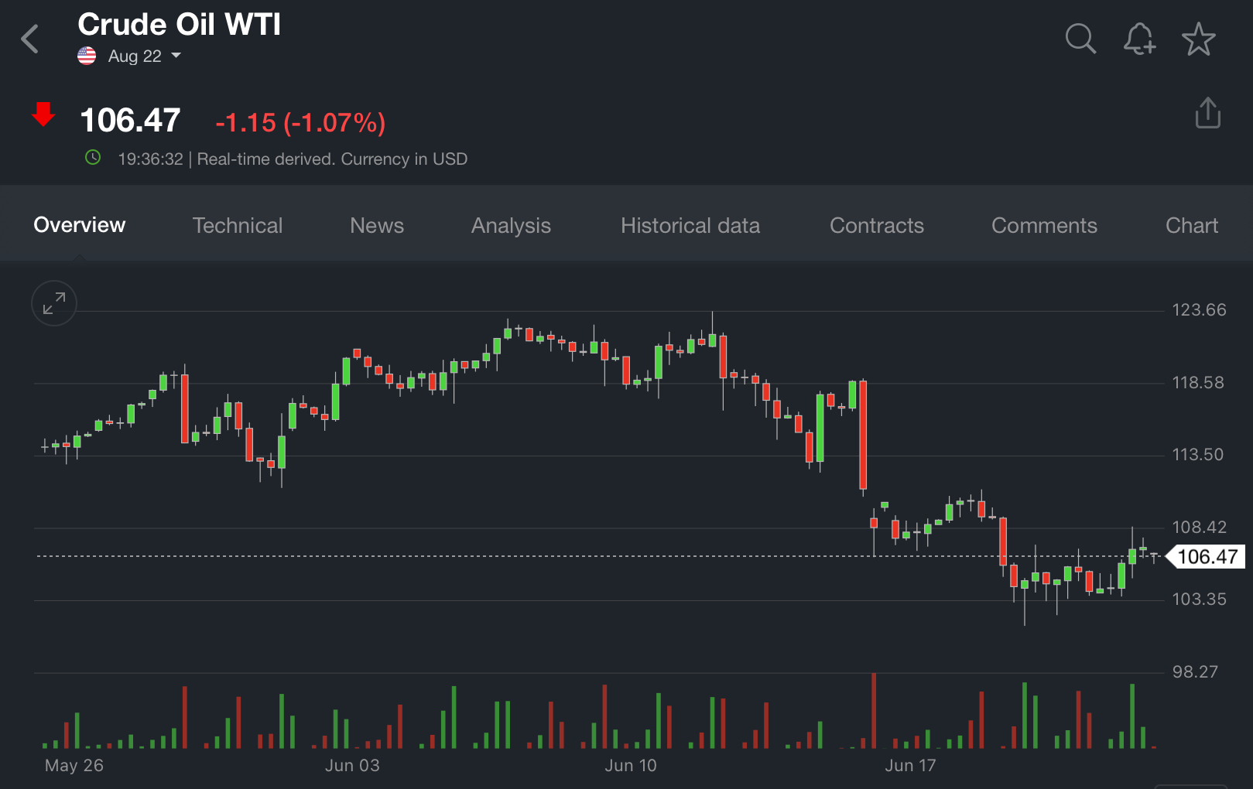1253x789 pixels.
Task: Open the News tab
Action: (377, 225)
